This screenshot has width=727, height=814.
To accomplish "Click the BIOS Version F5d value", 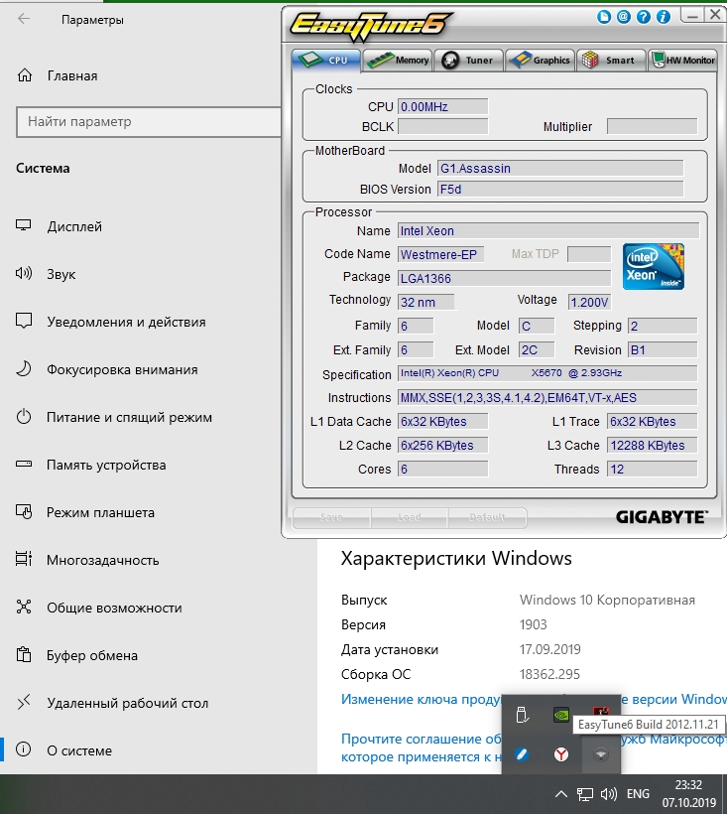I will tap(560, 189).
